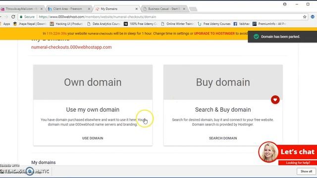The width and height of the screenshot is (317, 178).
Task: Click the Own domain card header
Action: tap(93, 83)
